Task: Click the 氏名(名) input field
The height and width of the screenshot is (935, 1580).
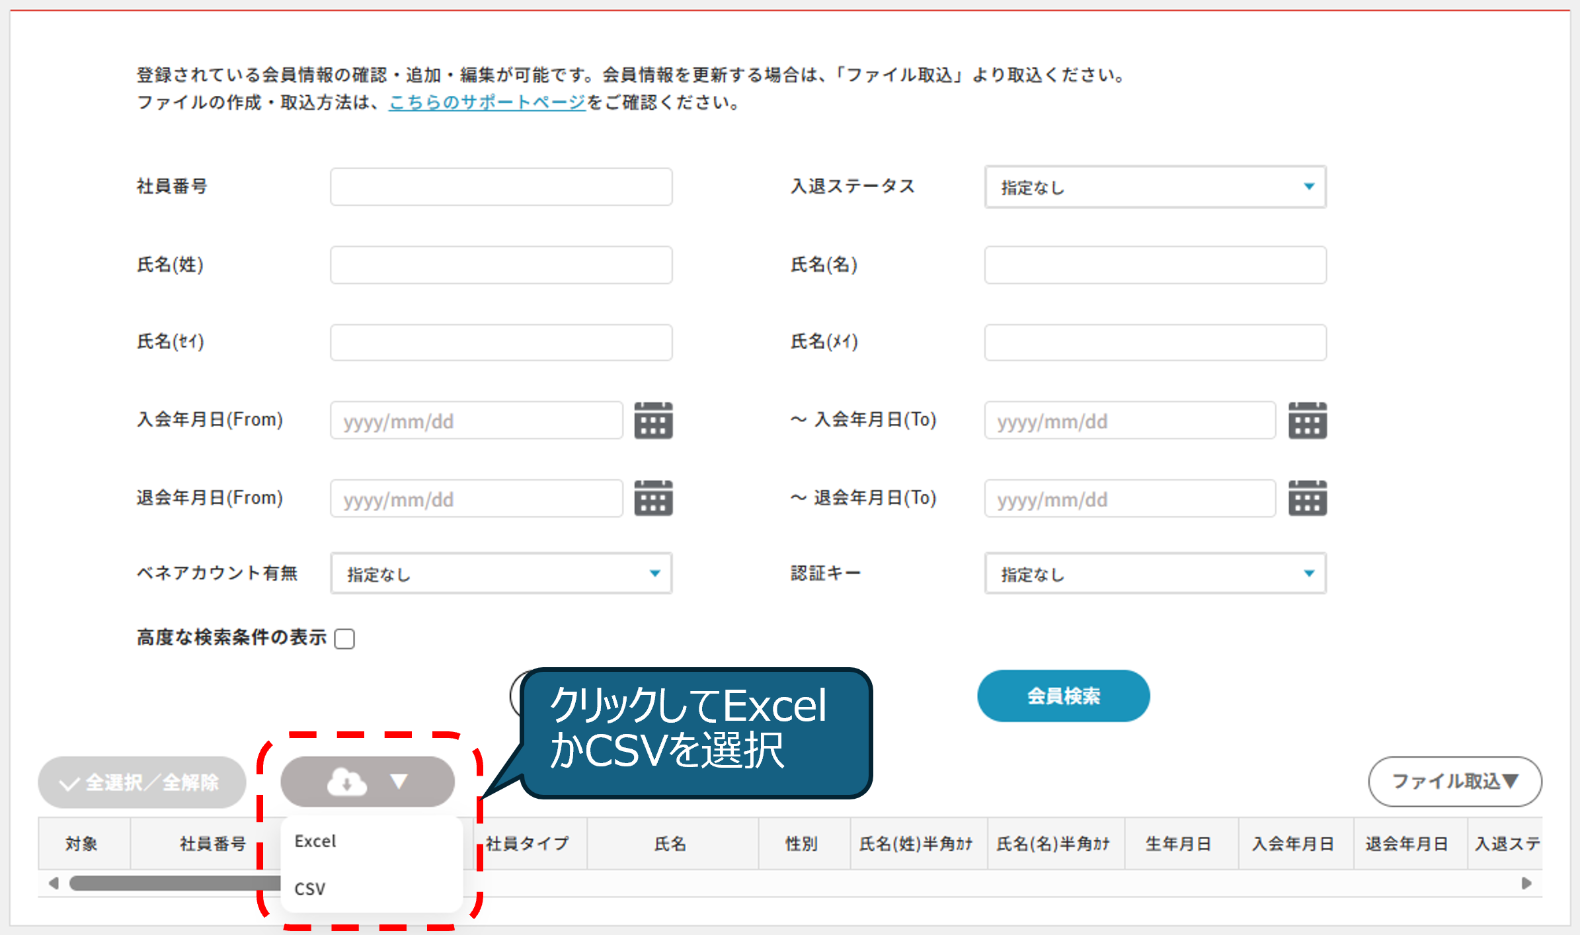Action: point(1155,265)
